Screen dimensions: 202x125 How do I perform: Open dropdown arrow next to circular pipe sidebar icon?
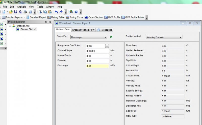click(5, 29)
